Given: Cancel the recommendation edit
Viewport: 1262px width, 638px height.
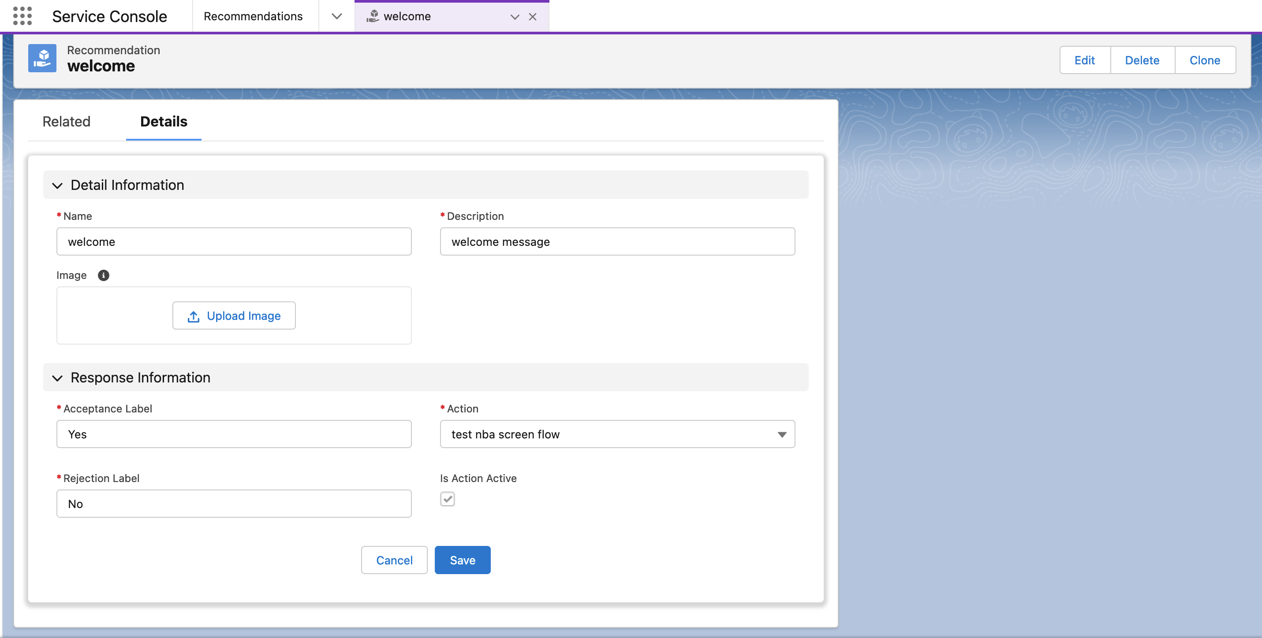Looking at the screenshot, I should 394,560.
